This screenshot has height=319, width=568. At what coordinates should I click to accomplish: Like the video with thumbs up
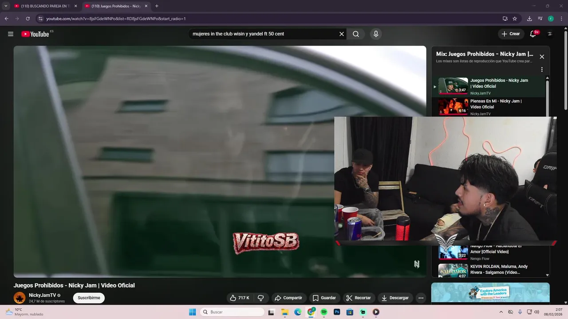[x=240, y=298]
